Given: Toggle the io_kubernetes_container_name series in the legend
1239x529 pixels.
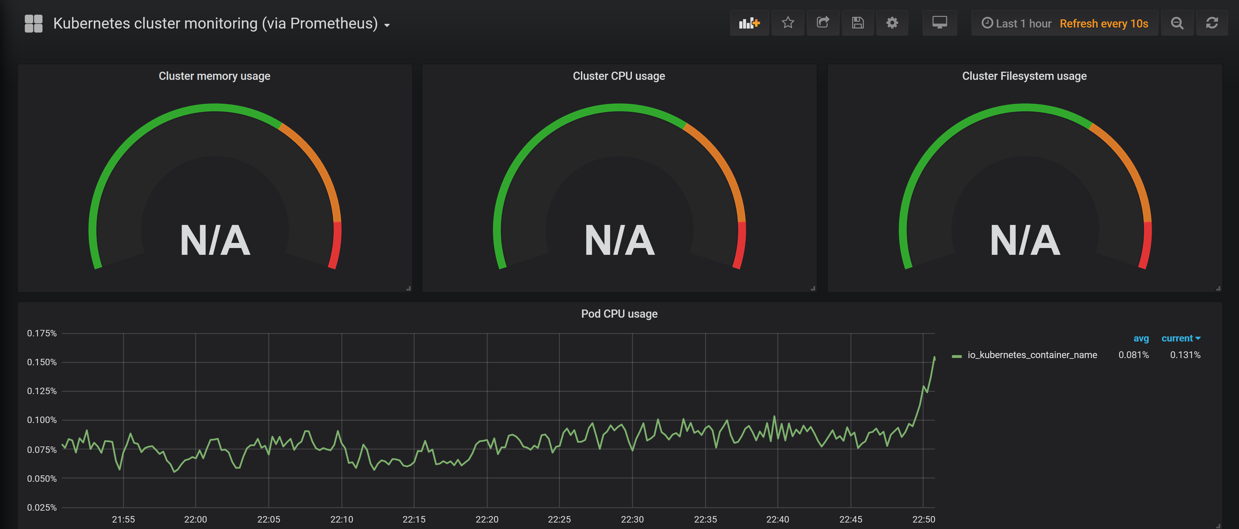Looking at the screenshot, I should [1032, 355].
